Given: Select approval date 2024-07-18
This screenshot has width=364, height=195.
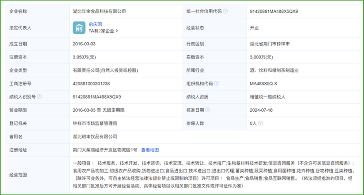Looking at the screenshot, I should point(261,110).
